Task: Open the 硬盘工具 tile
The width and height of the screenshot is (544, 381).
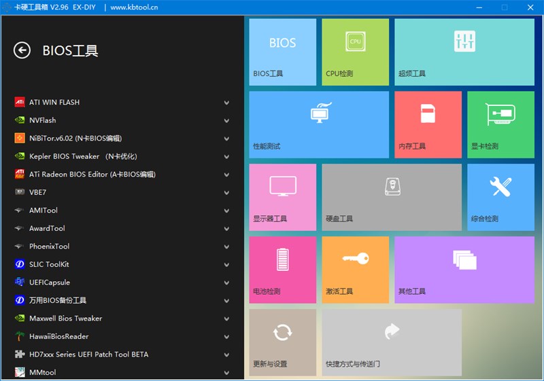Action: [392, 197]
